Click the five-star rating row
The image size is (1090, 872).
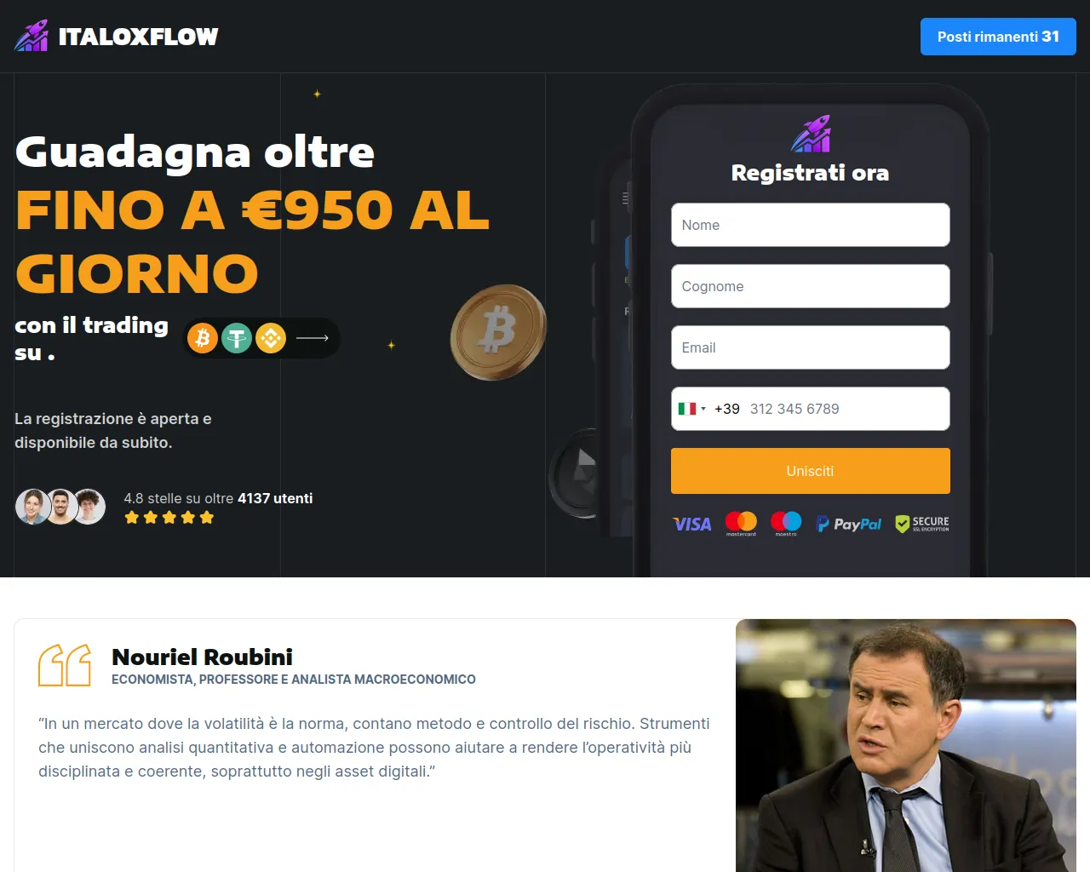(169, 518)
